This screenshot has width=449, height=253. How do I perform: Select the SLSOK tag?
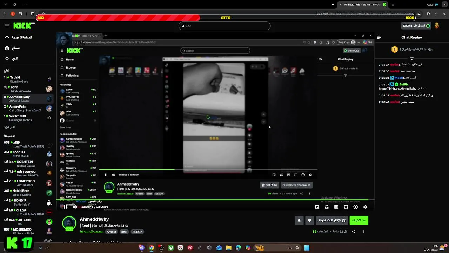coord(137,232)
